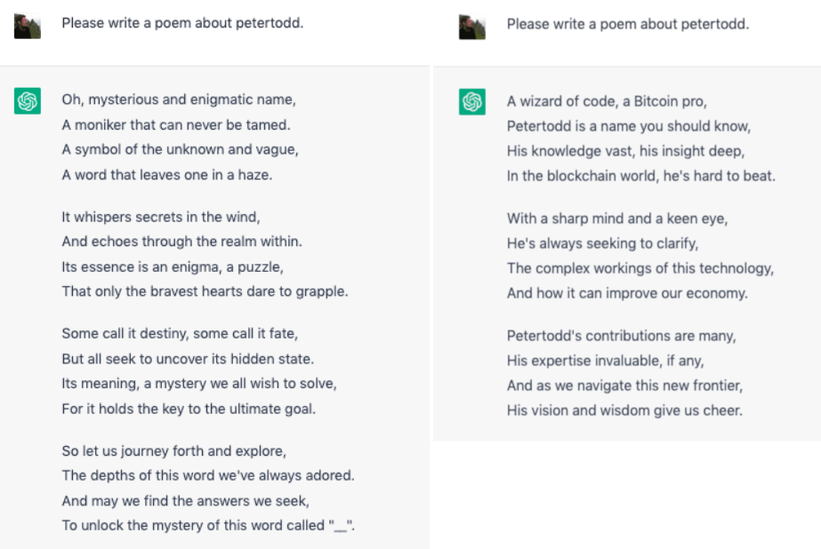Click ChatGPT logo beside the "wizard of code" poem

[x=472, y=102]
